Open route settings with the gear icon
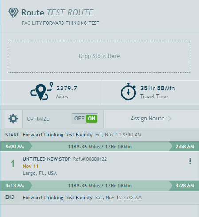199x217 pixels. coord(13,119)
